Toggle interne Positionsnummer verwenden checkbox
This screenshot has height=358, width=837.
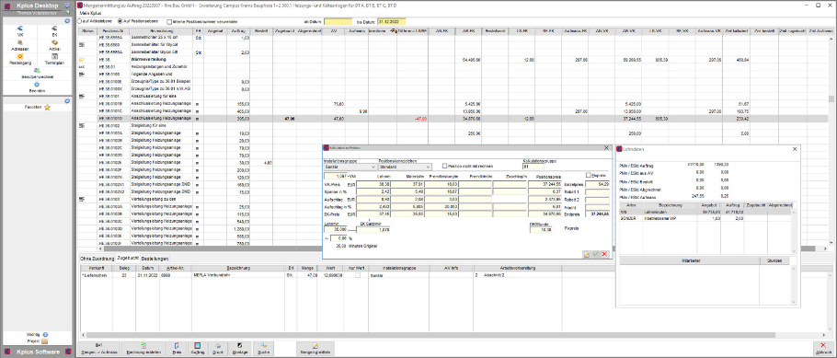pyautogui.click(x=169, y=22)
